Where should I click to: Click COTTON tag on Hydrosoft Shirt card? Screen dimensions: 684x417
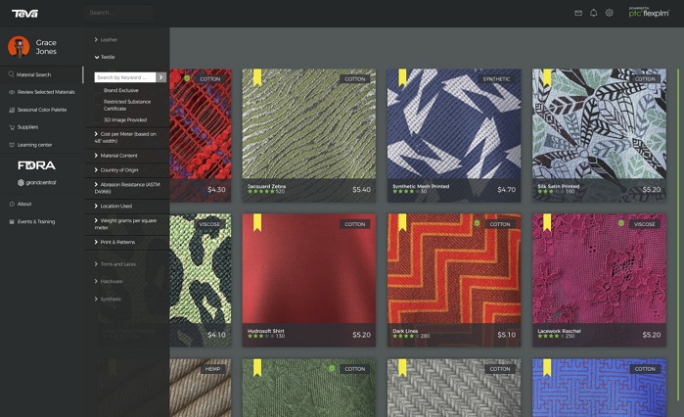[354, 224]
